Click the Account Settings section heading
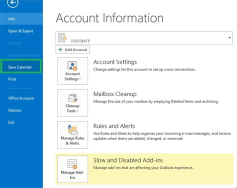This screenshot has height=188, width=237. pyautogui.click(x=115, y=62)
